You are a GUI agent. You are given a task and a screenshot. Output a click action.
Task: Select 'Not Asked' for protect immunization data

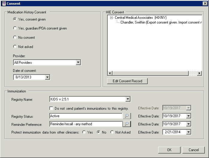coord(112,132)
